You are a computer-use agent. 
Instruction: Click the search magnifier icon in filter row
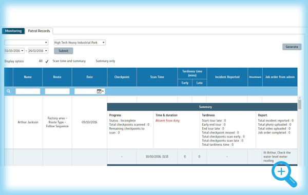(x=8, y=91)
